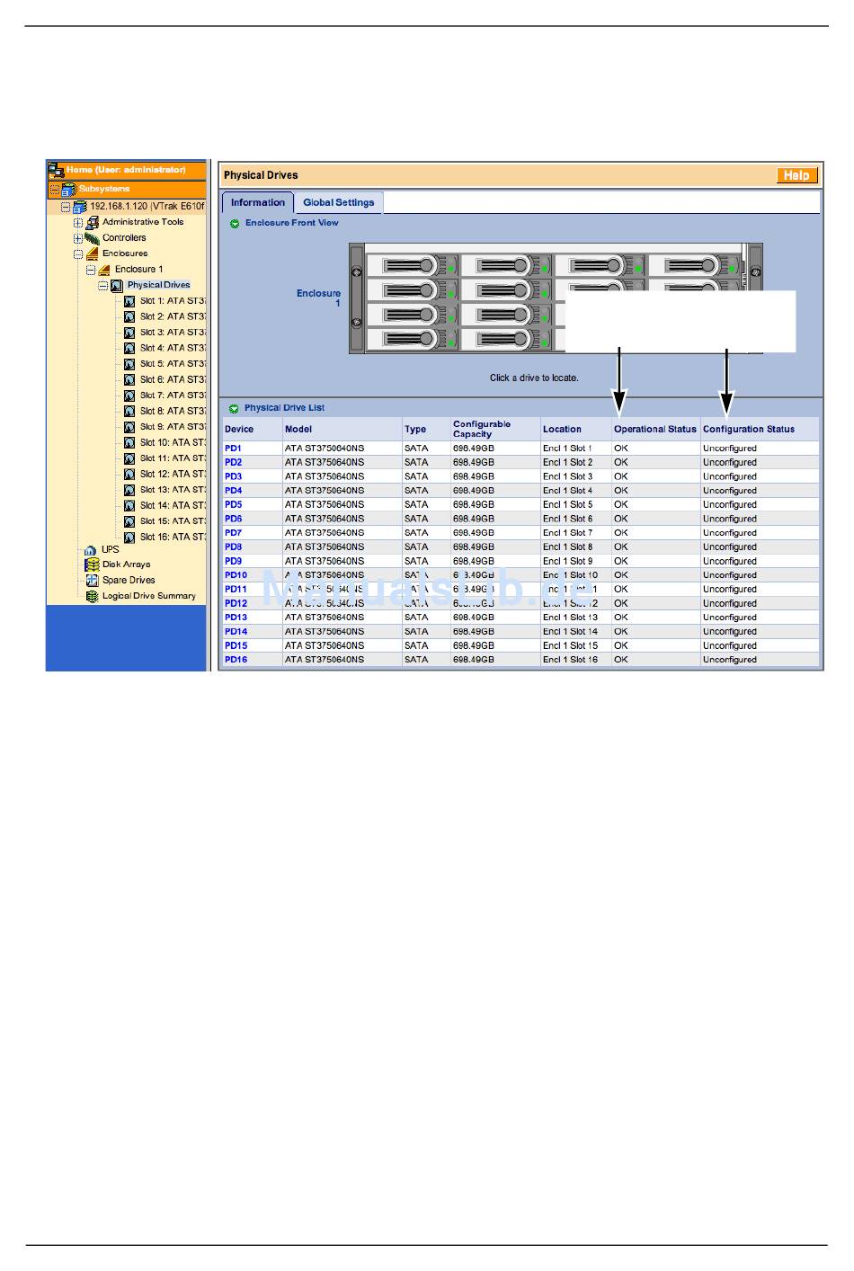Click the Administrative Tools icon

pos(92,222)
